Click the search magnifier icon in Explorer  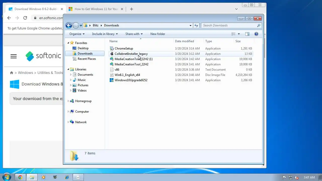[259, 25]
